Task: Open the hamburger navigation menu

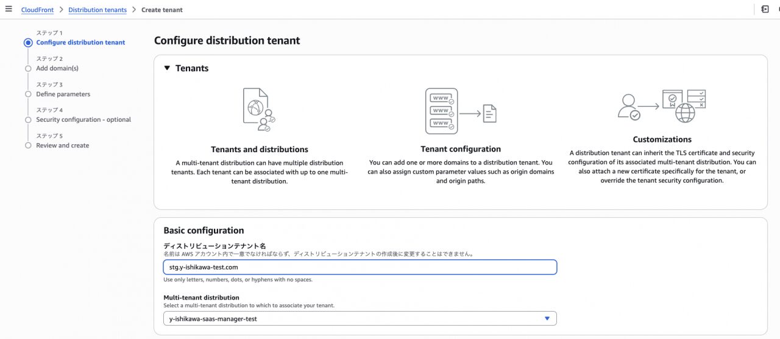Action: [9, 9]
